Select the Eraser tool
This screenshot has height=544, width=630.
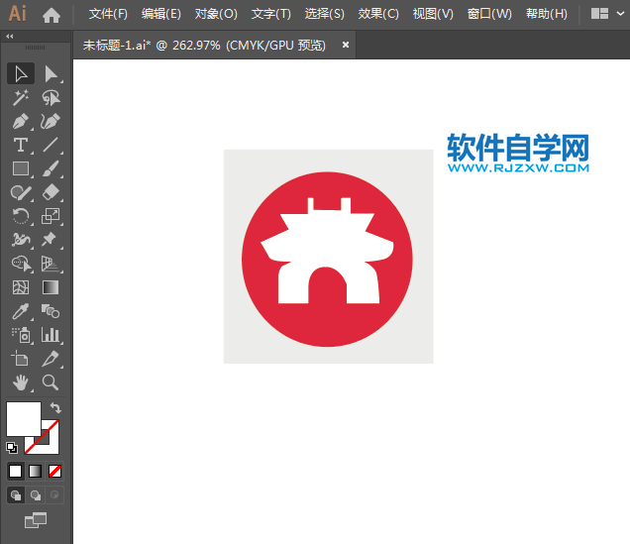coord(51,192)
